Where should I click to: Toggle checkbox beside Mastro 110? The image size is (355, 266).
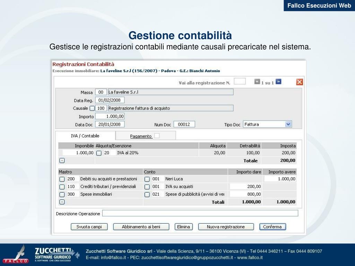click(62, 187)
